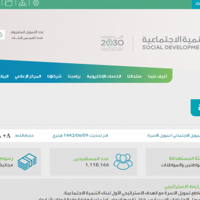This screenshot has height=200, width=200.
Task: Increase font size with +A
Action: click(x=7, y=136)
